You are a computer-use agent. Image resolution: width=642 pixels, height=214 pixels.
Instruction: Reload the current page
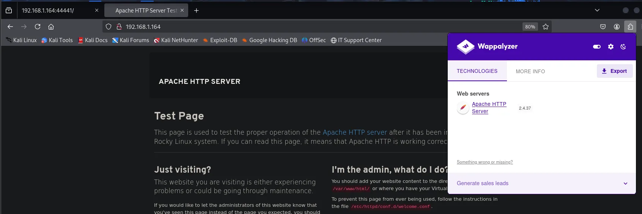coord(38,27)
